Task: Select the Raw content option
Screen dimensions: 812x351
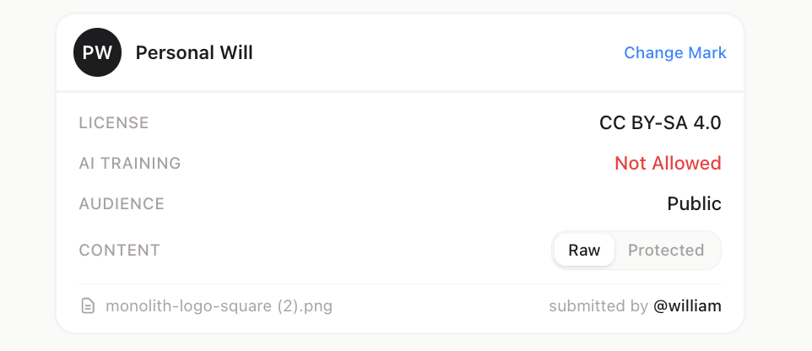Action: (x=584, y=250)
